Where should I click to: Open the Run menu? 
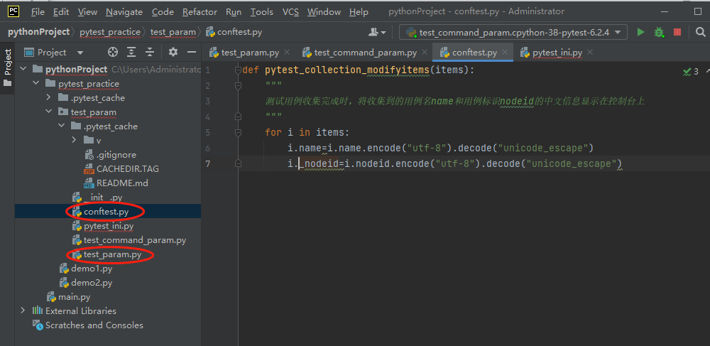point(234,12)
